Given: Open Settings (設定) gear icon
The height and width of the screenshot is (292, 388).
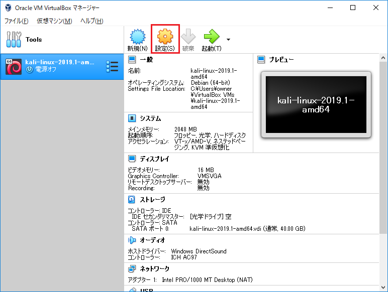Looking at the screenshot, I should click(165, 37).
